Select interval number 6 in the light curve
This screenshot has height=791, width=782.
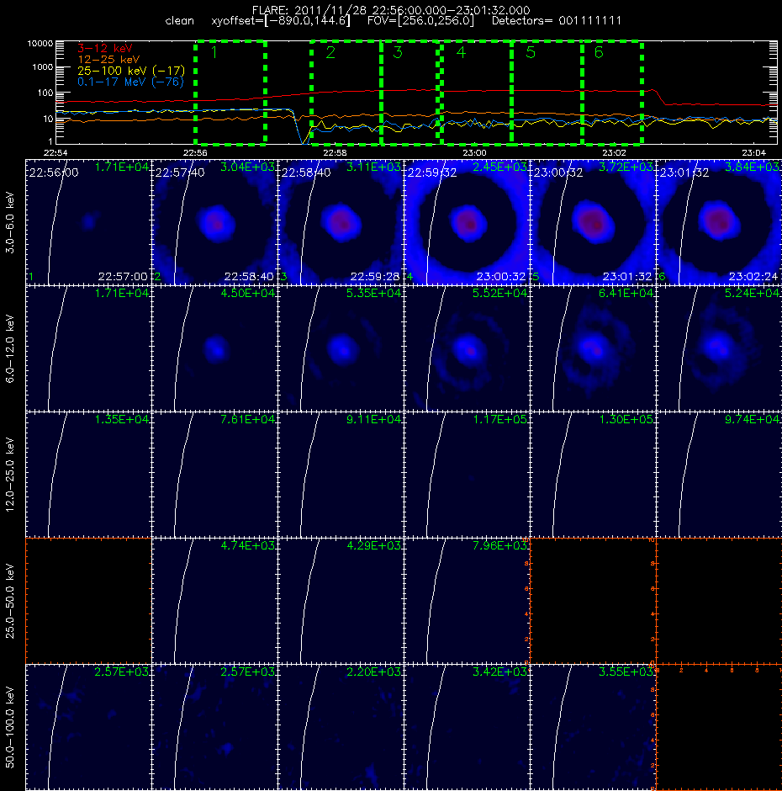pyautogui.click(x=599, y=52)
